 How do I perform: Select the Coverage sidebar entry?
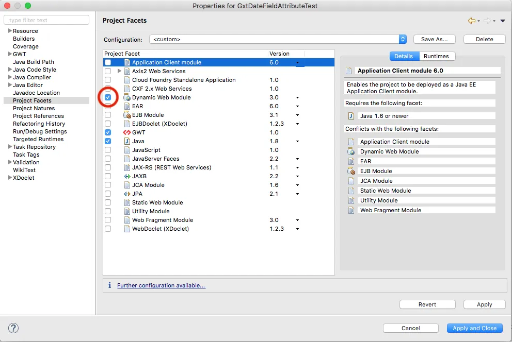point(25,46)
